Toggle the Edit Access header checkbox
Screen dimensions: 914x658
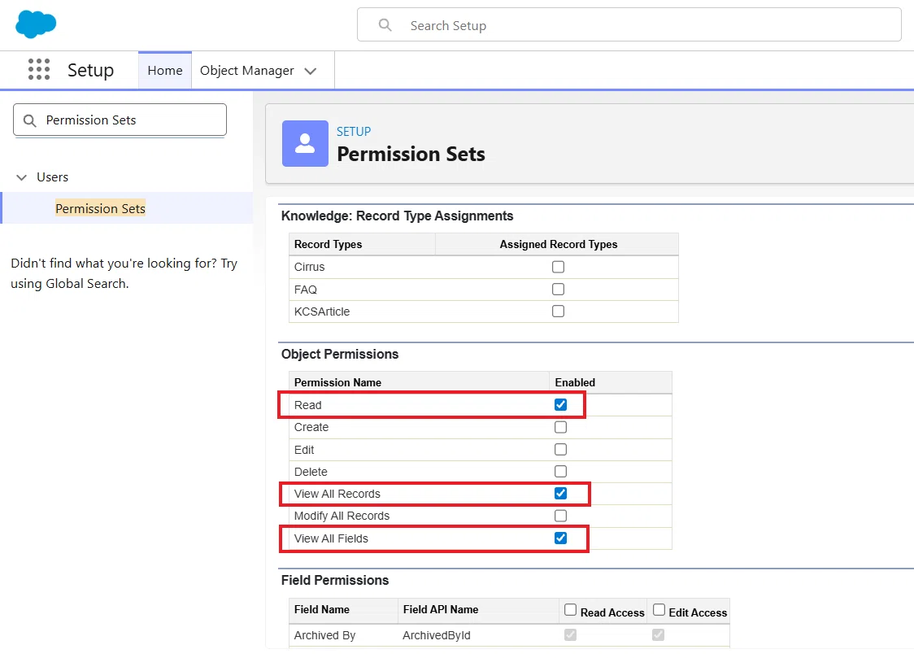click(659, 610)
